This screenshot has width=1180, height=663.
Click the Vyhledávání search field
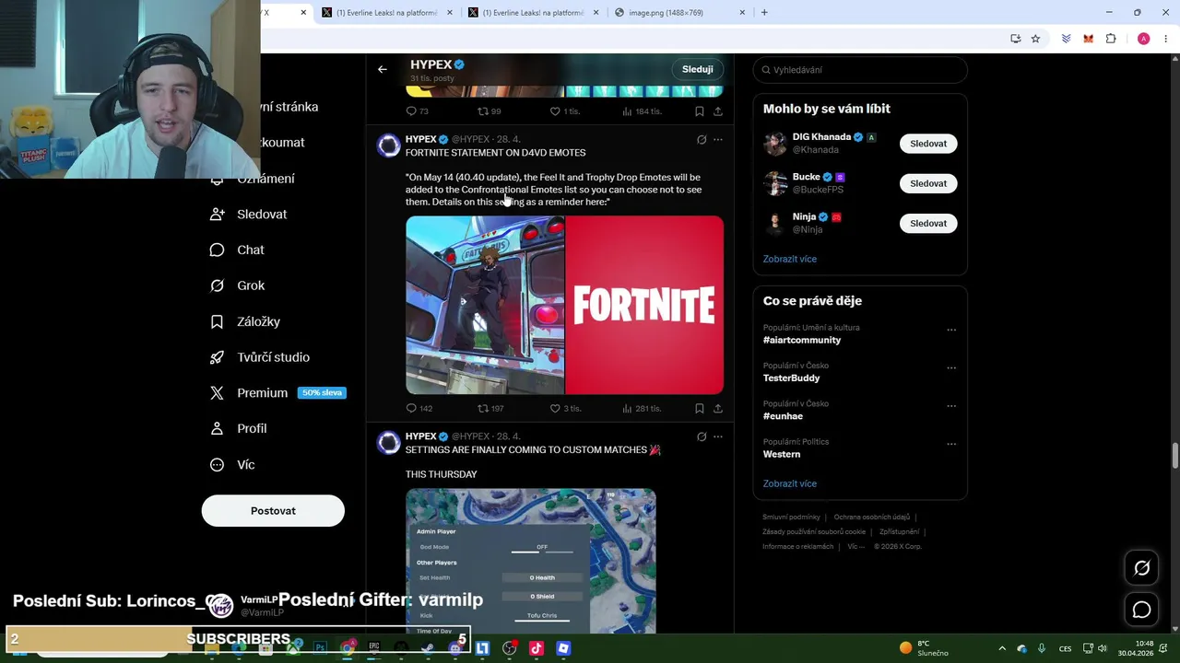860,70
